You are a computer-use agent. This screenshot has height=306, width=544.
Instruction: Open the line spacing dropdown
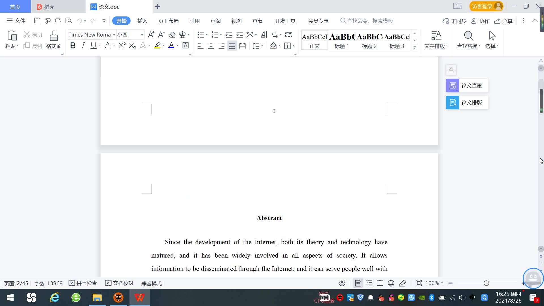(x=256, y=46)
